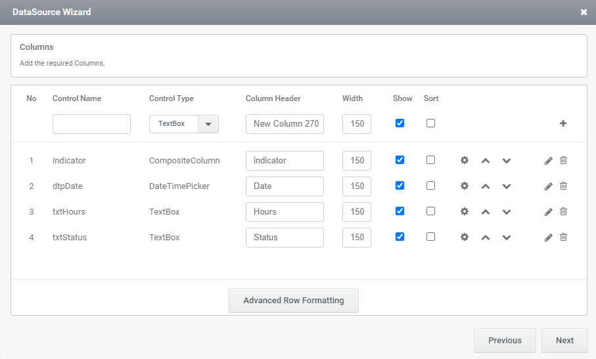Uncheck Show for the Status column
The width and height of the screenshot is (596, 359).
(x=400, y=237)
